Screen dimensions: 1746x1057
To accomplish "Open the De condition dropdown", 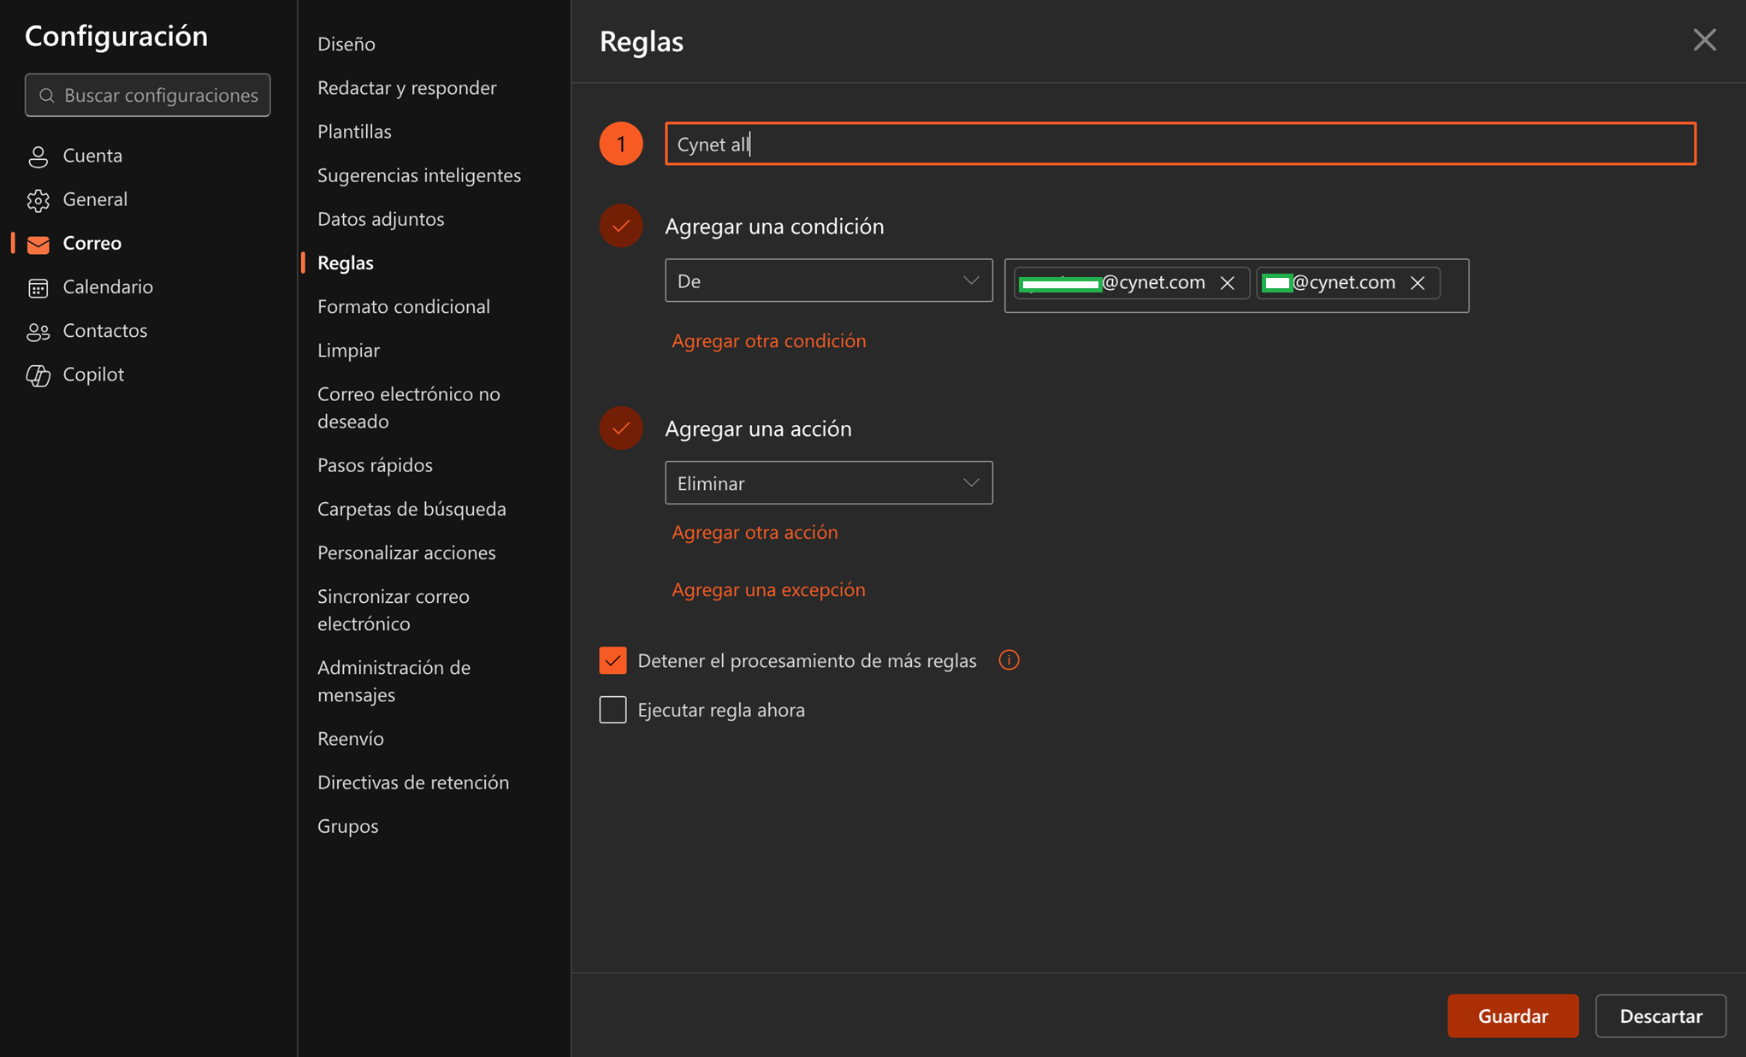I will (x=828, y=280).
